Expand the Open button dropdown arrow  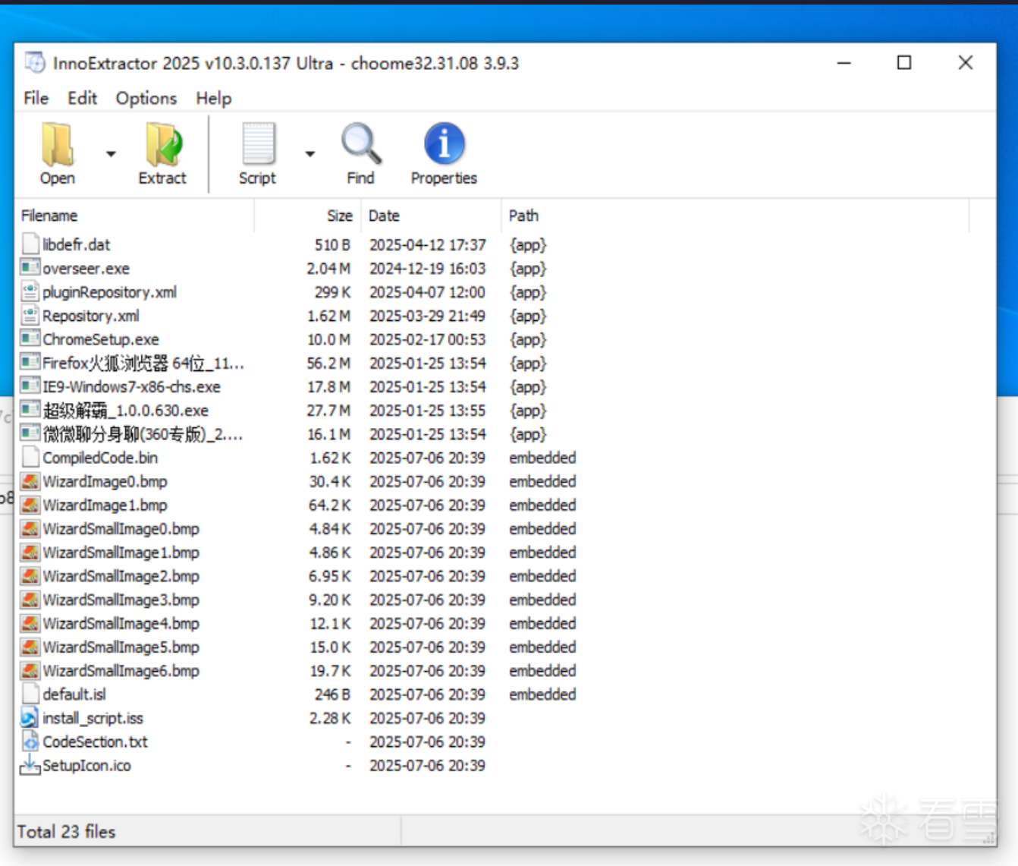click(111, 154)
